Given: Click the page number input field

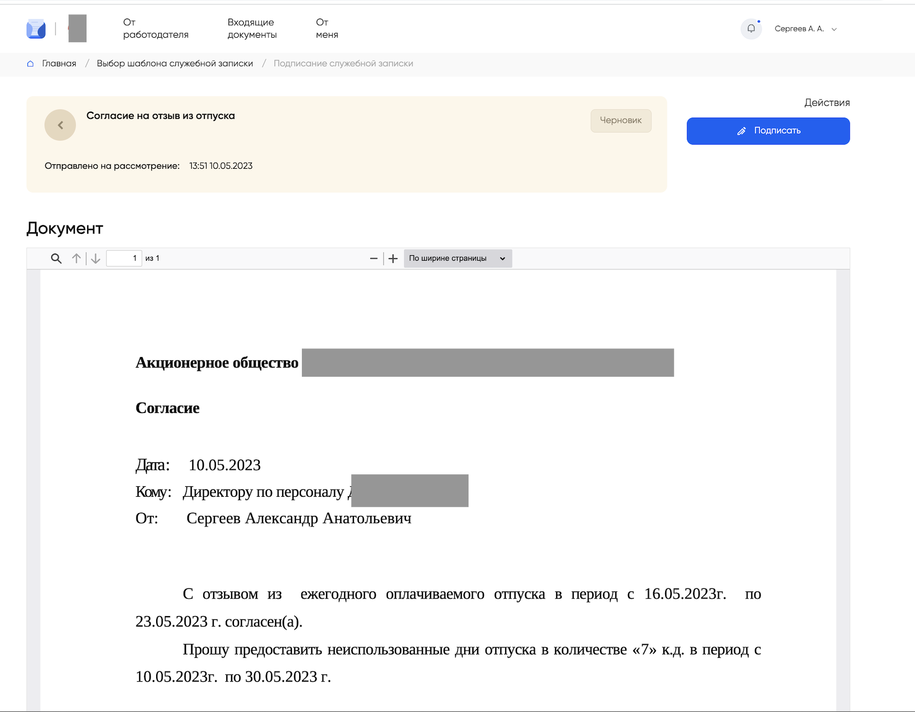Looking at the screenshot, I should click(x=124, y=259).
